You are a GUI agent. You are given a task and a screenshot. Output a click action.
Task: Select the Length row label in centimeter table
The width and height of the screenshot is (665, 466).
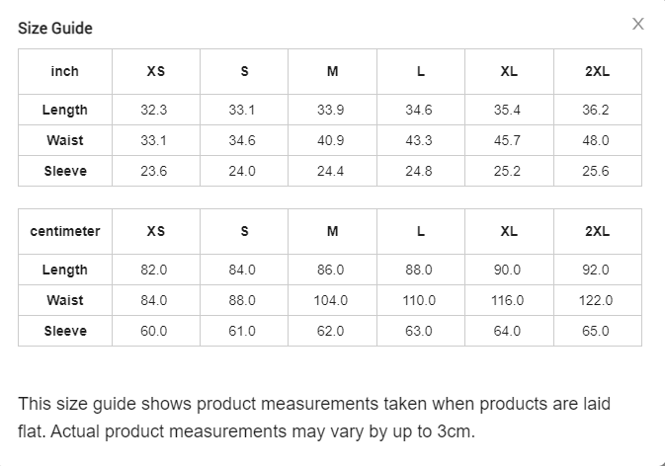coord(65,270)
